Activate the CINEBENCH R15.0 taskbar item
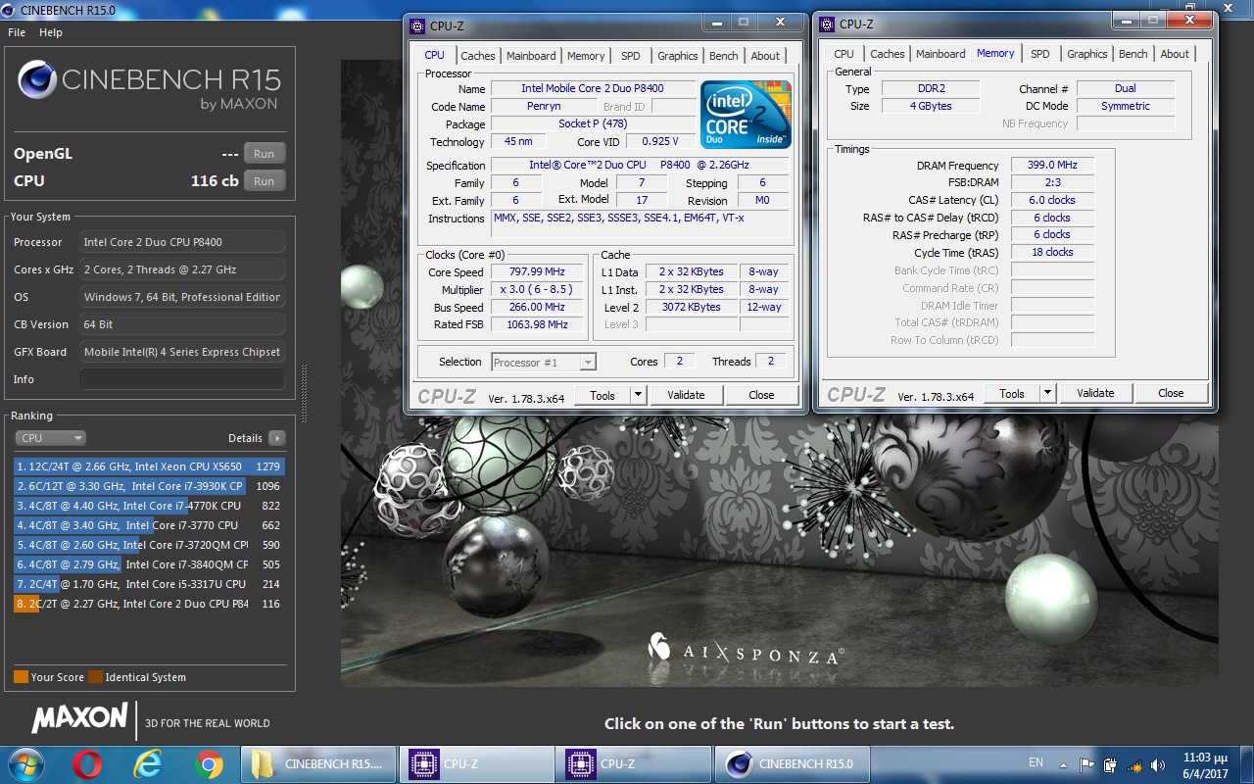The width and height of the screenshot is (1254, 784). [793, 764]
